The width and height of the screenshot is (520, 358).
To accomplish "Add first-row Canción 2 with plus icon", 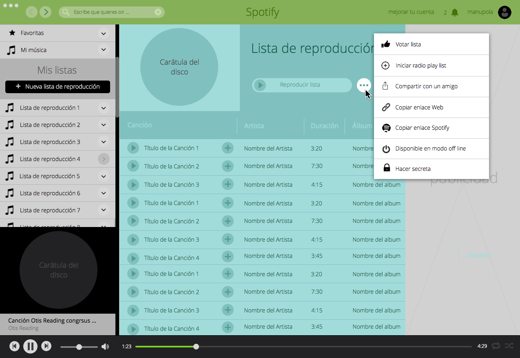I will 228,166.
